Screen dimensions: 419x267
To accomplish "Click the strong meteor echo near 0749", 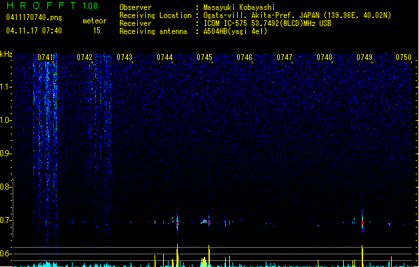I will 362,221.
